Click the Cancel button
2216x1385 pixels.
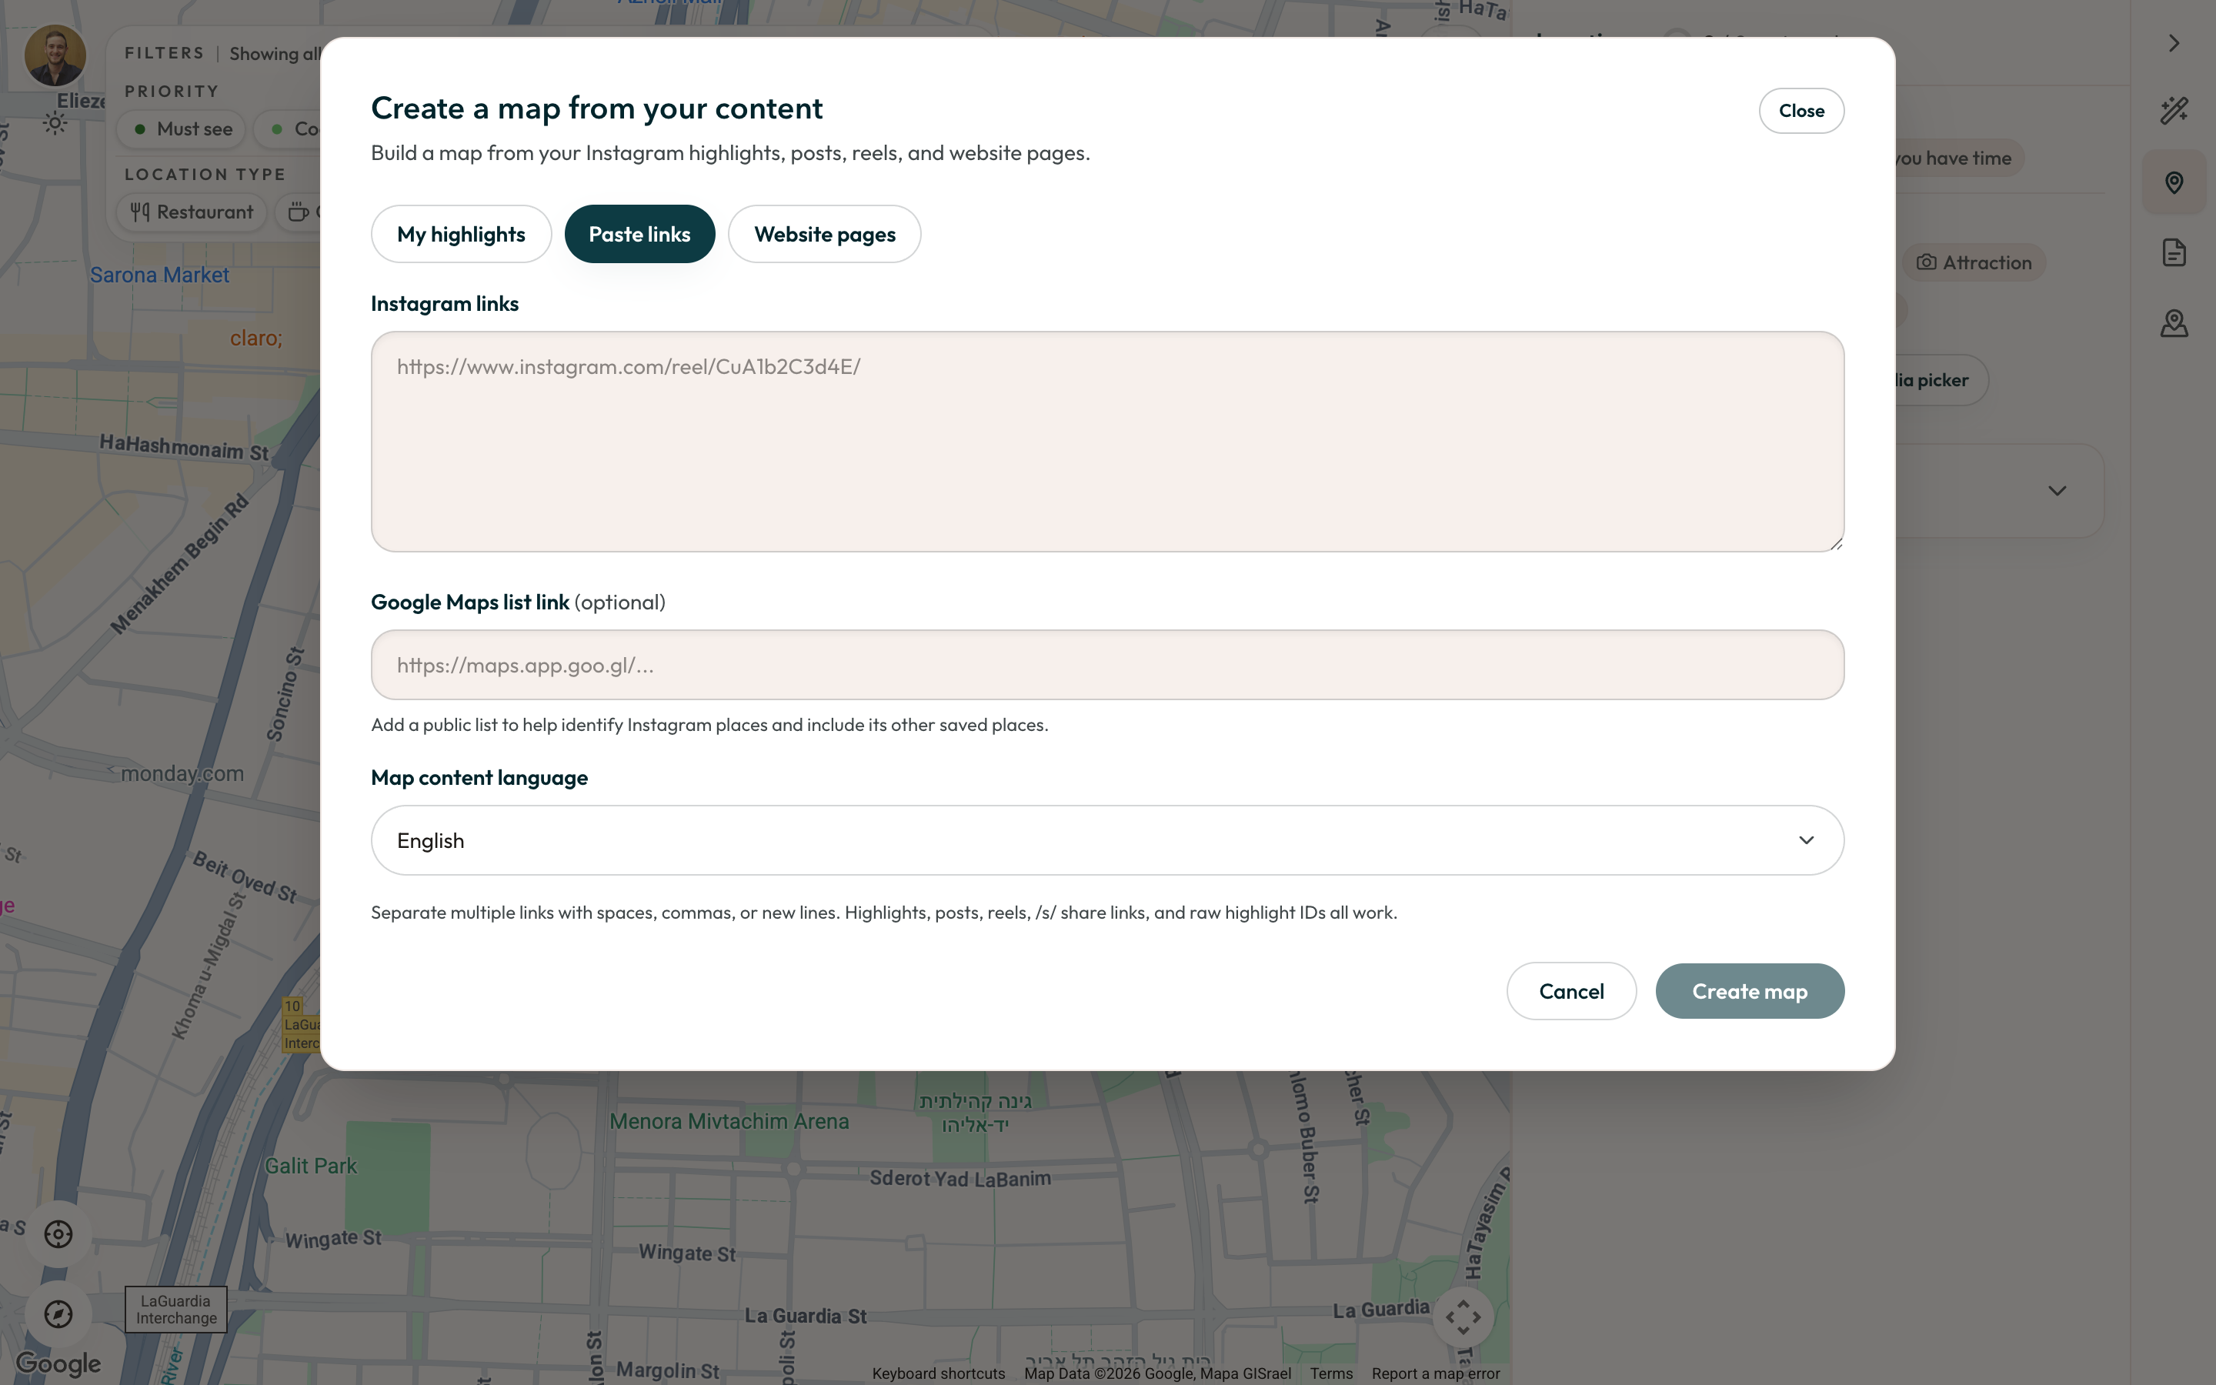click(1570, 991)
